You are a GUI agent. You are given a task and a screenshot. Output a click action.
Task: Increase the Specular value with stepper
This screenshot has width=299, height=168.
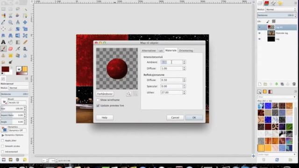point(184,85)
